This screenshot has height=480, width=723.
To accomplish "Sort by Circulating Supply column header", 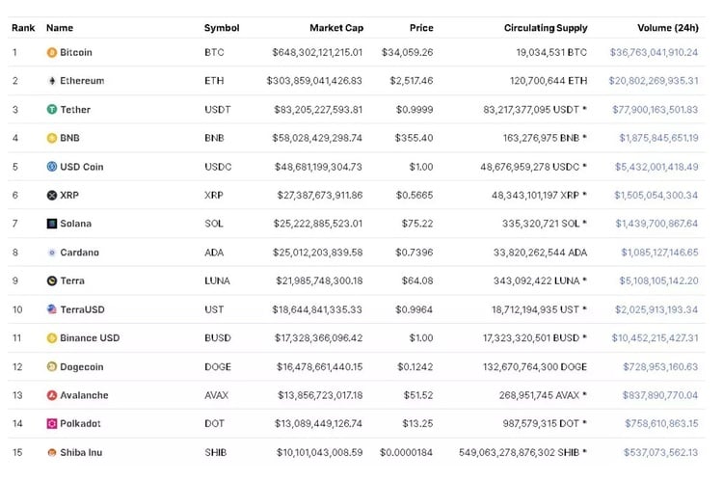I will pos(546,28).
